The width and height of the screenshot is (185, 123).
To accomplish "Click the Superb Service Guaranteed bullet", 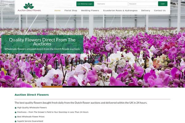I will pos(30,121).
